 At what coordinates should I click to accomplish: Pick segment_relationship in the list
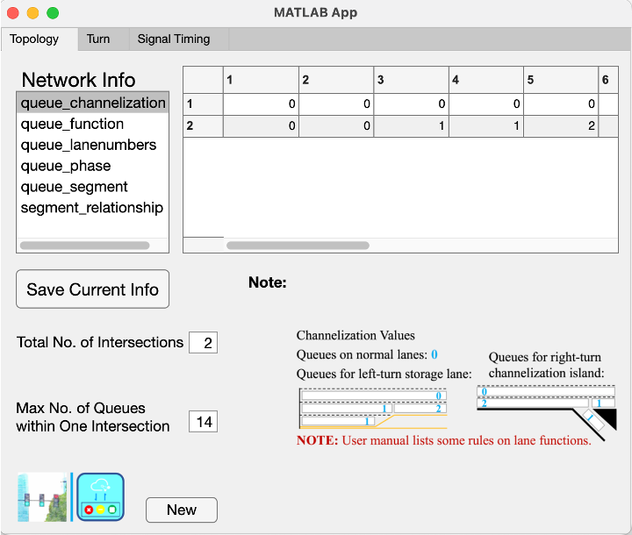tap(92, 208)
